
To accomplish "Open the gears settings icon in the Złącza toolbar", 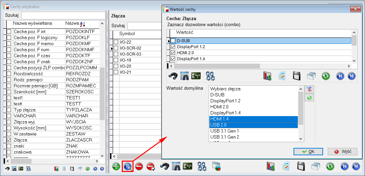I will coord(202,166).
